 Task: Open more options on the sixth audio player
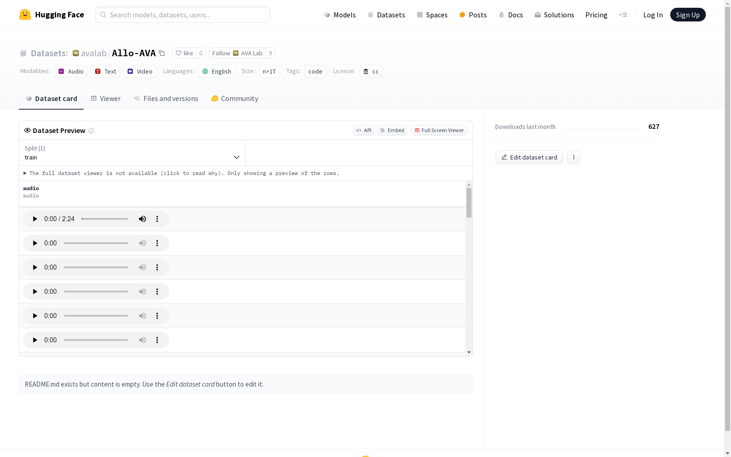point(157,340)
